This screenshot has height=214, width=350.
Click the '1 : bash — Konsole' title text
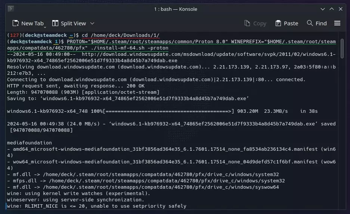176,9
